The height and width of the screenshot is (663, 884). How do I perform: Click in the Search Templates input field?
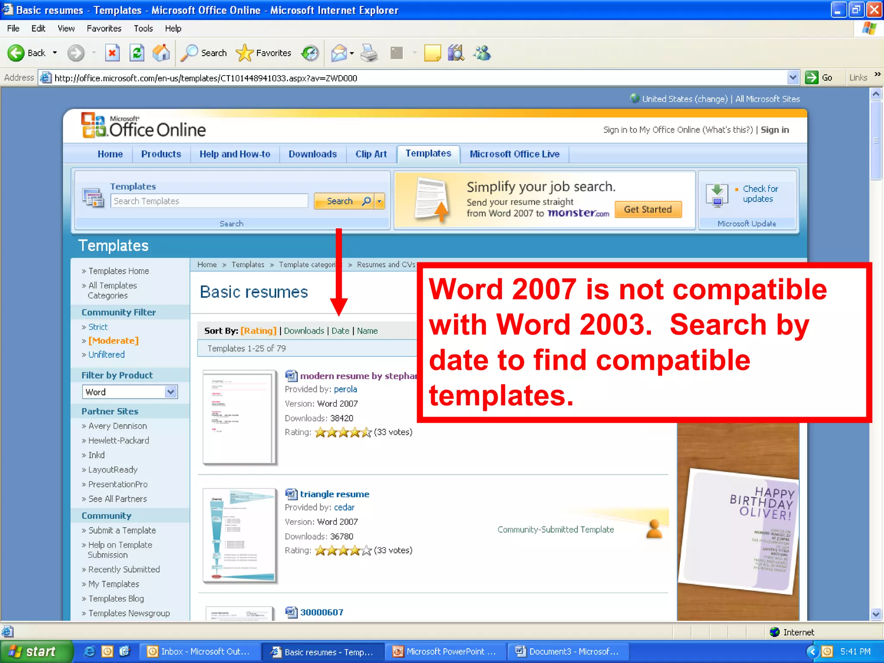[209, 201]
